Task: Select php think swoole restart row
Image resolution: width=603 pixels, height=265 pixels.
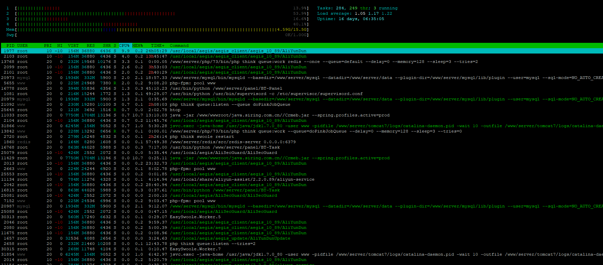Action: pyautogui.click(x=301, y=137)
